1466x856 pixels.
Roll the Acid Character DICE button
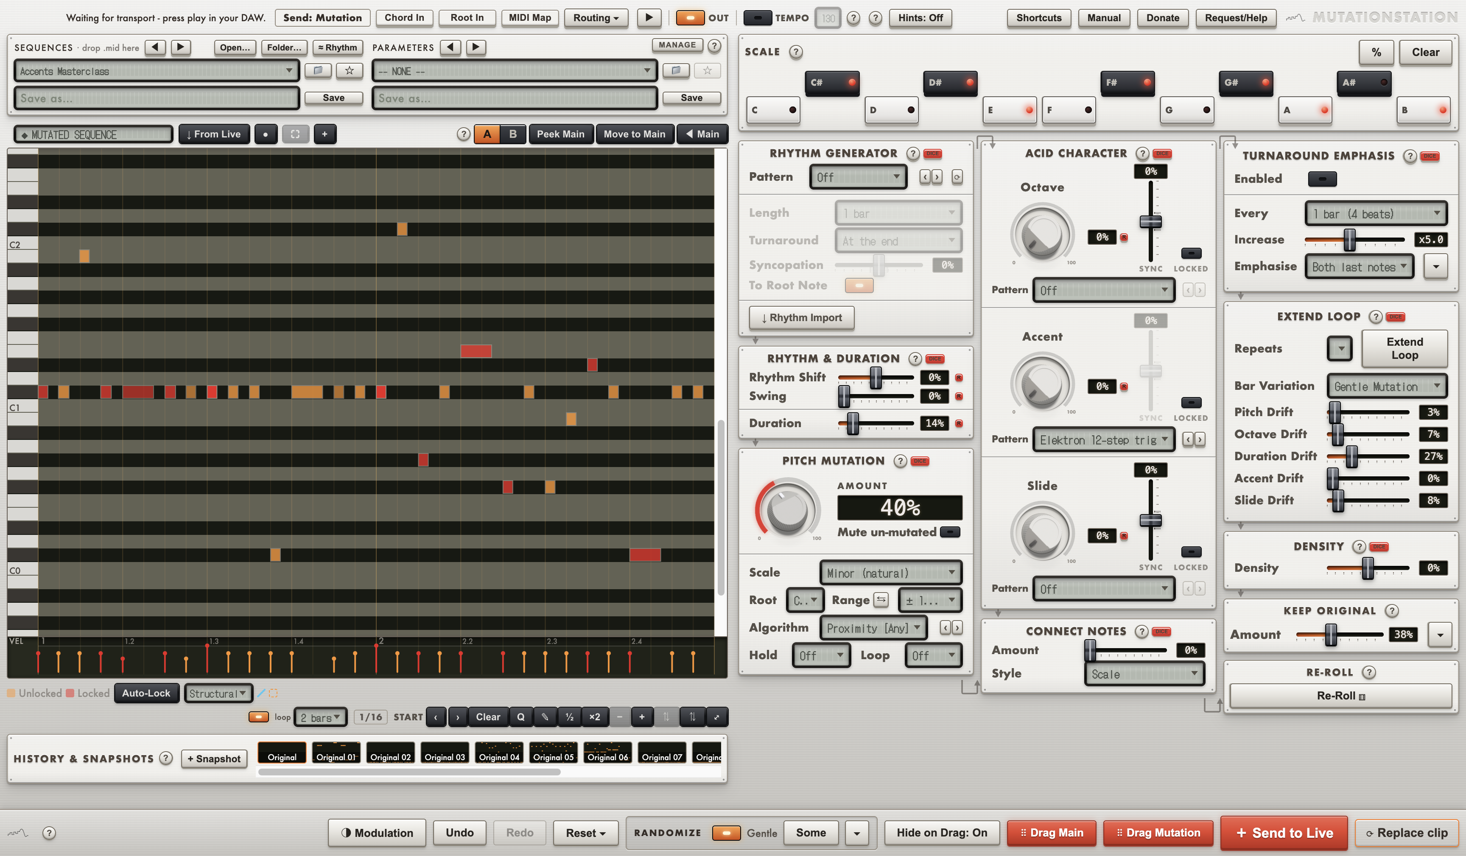click(x=1162, y=154)
